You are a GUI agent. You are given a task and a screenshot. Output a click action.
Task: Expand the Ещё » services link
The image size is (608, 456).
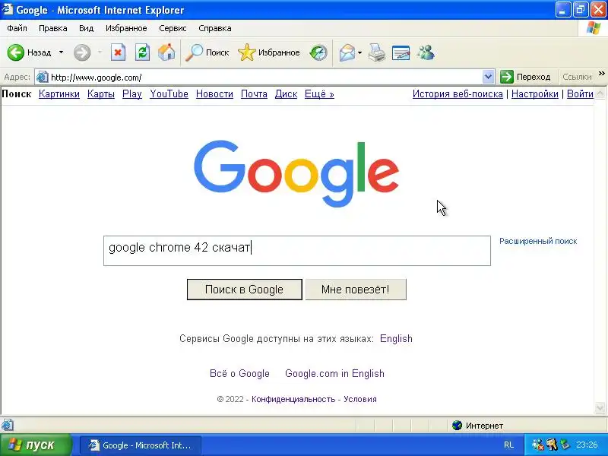(x=319, y=93)
